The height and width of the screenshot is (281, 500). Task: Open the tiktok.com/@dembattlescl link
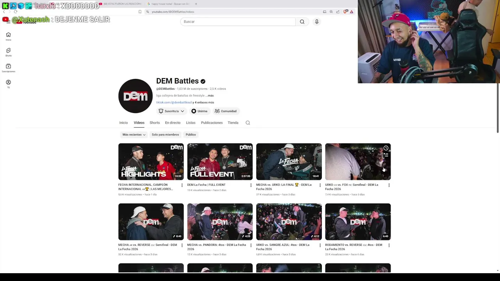174,102
